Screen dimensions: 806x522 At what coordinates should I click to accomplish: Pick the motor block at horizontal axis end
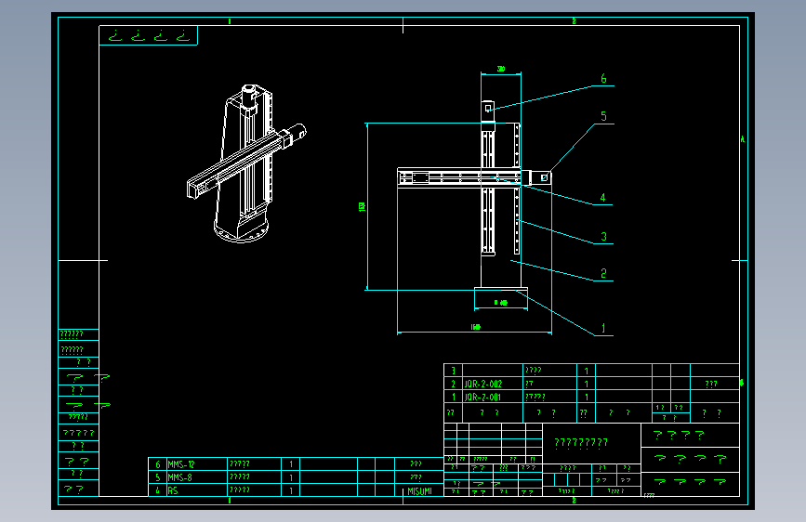coord(542,177)
